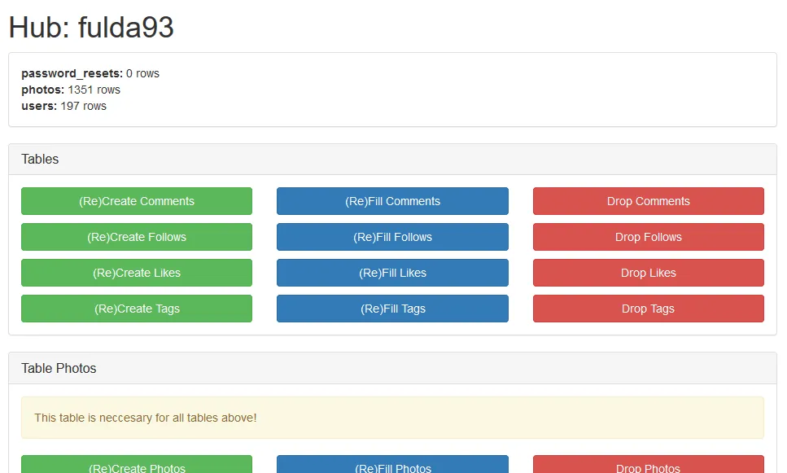Refill the Photos table
Screen dimensions: 787x473
(x=392, y=465)
